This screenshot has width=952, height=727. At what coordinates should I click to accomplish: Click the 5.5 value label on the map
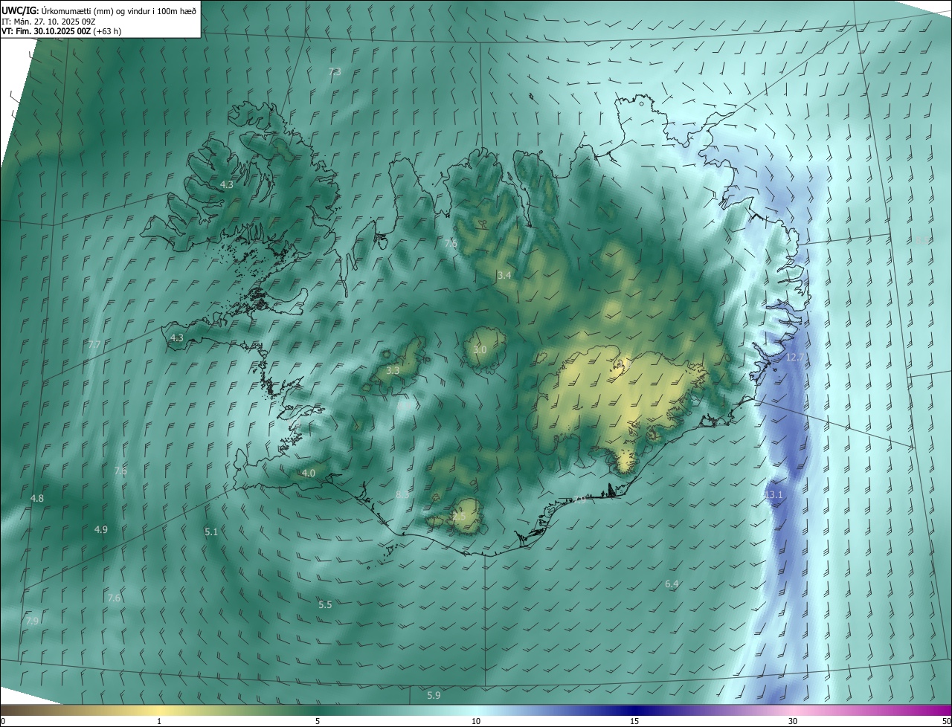coord(325,605)
